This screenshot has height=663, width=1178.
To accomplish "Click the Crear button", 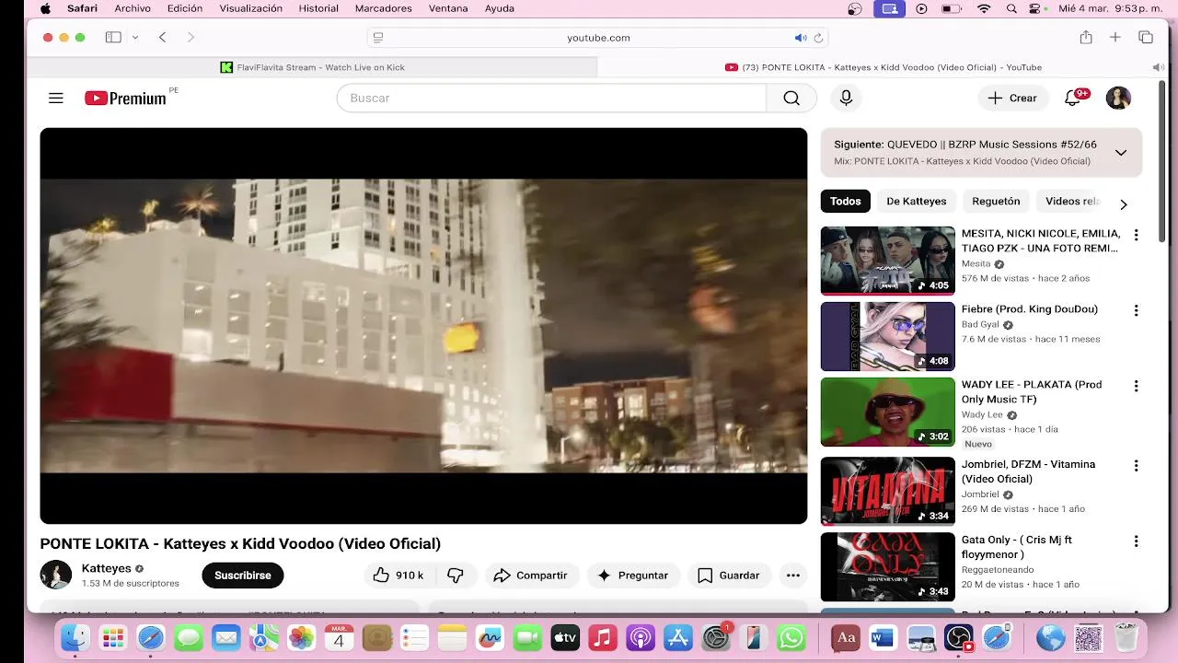I will [1012, 98].
